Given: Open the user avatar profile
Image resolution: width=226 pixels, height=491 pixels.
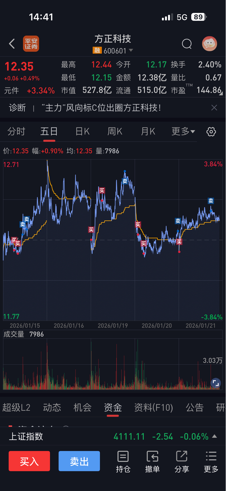Looking at the screenshot, I should pyautogui.click(x=210, y=44).
